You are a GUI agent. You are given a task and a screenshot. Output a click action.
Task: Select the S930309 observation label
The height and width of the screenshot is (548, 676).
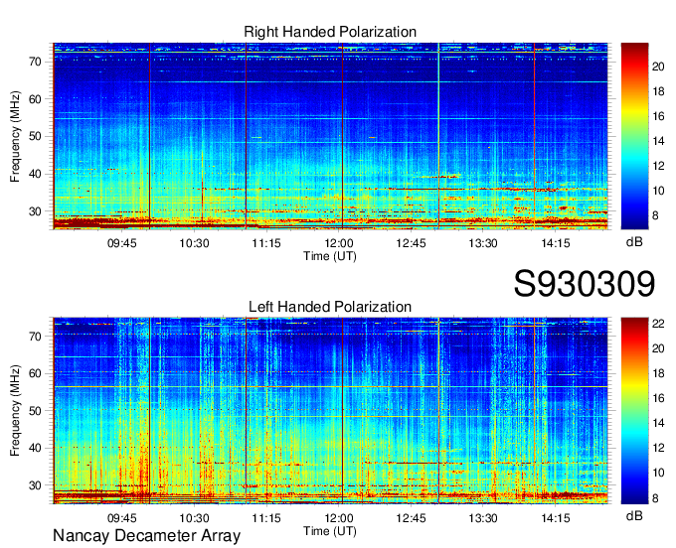(x=585, y=284)
